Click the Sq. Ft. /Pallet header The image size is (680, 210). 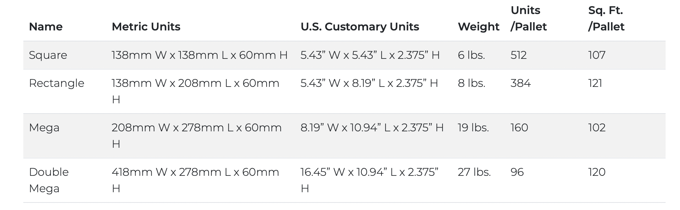(x=606, y=18)
